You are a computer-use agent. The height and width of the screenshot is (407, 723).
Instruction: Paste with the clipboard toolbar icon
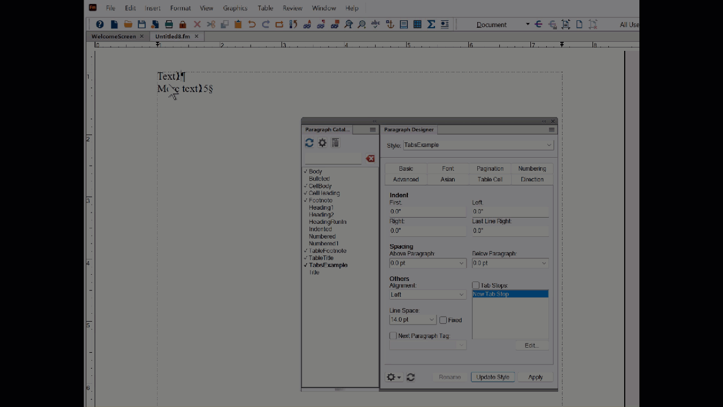238,24
